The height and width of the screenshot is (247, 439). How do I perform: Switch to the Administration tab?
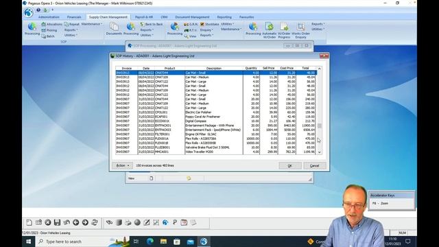click(49, 17)
